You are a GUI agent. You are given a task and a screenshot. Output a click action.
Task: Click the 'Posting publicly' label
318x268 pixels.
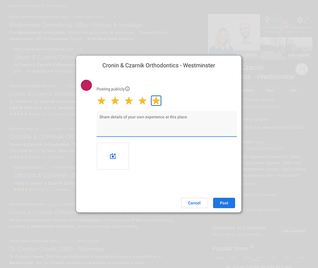[111, 89]
